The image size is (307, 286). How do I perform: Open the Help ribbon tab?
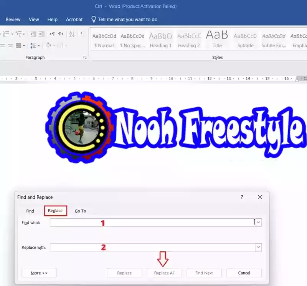(52, 20)
